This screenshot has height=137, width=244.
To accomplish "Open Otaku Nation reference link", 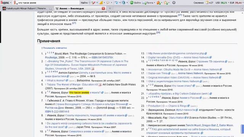I will click(176, 118).
